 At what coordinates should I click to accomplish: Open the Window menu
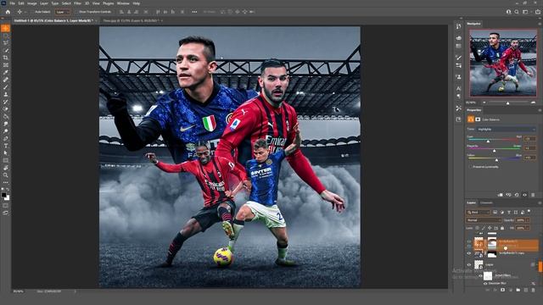[x=123, y=3]
